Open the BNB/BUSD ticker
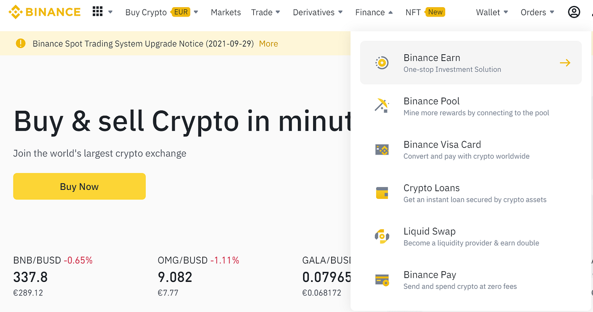Screen dimensions: 593x312 [37, 260]
